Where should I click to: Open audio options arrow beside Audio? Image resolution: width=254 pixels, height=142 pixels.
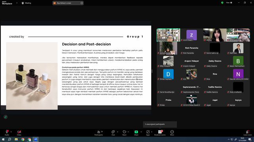[x=11, y=132]
